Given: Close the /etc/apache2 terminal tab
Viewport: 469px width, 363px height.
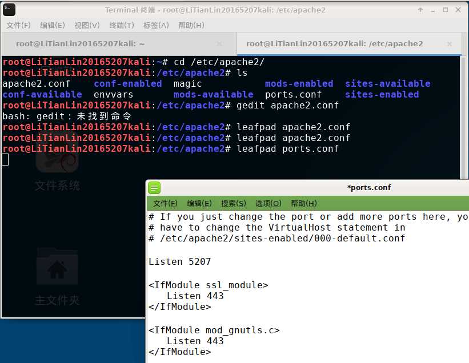Looking at the screenshot, I should coord(449,44).
